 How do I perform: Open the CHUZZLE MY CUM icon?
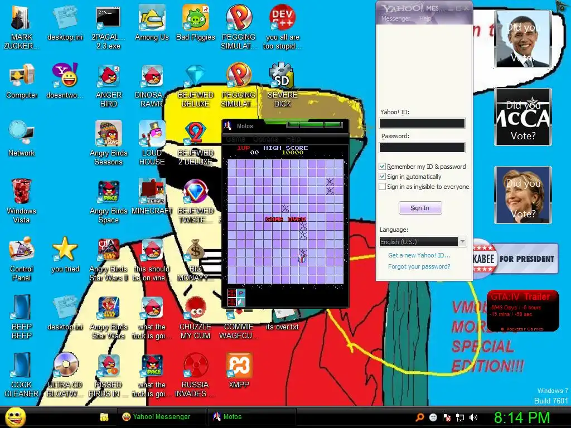click(196, 317)
